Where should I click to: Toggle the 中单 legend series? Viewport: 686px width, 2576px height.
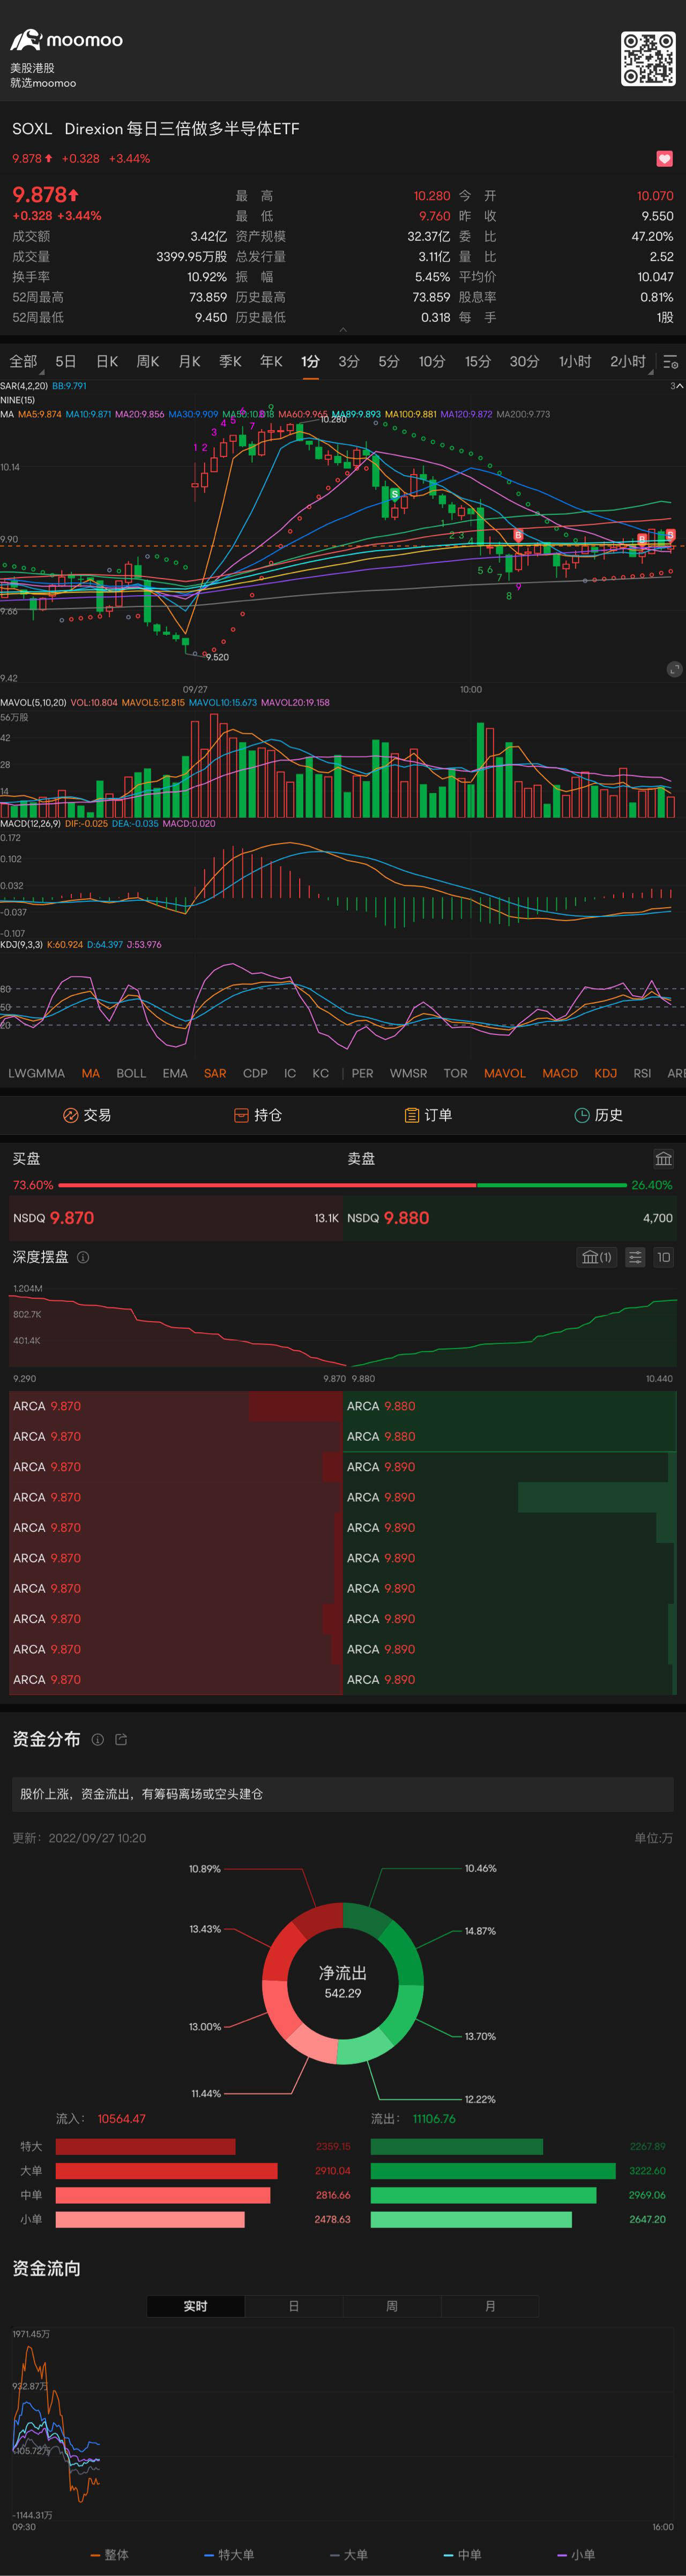463,2555
